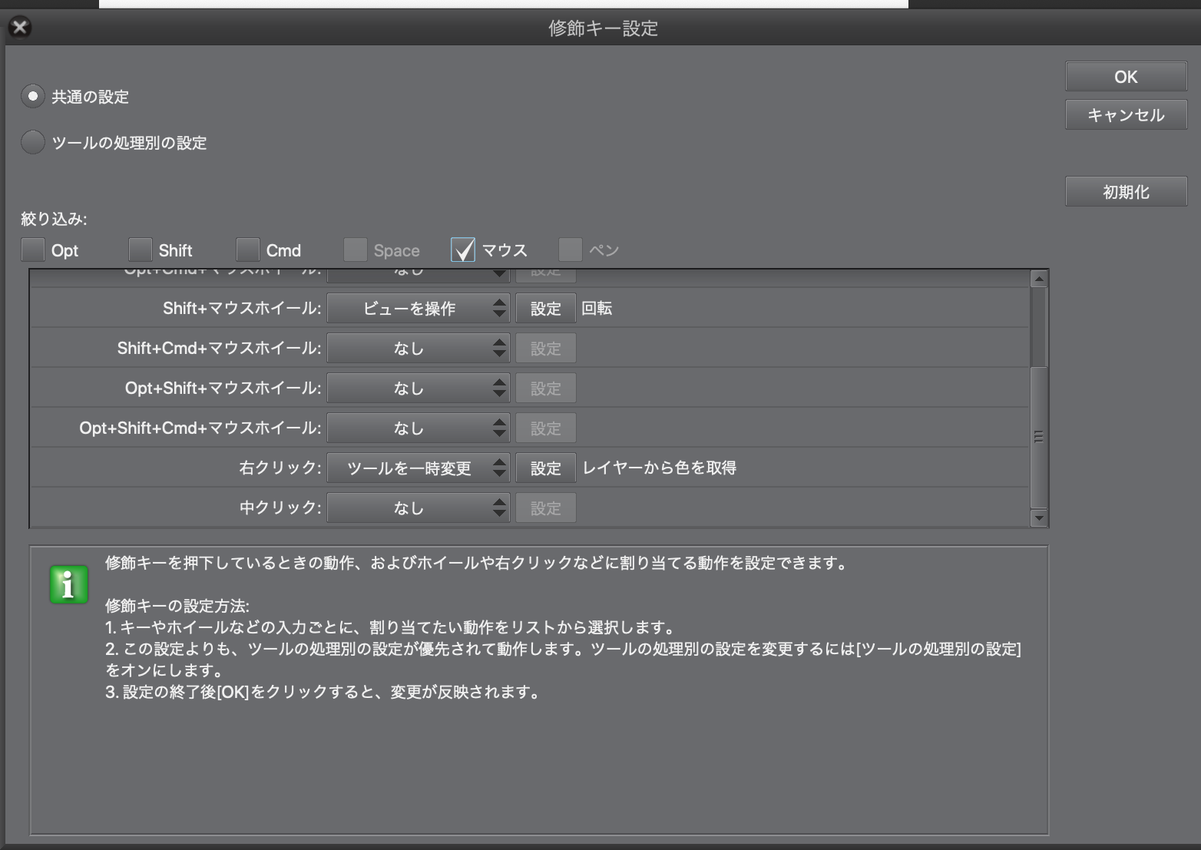
Task: Click 設定 button for Shift+マウスホイール
Action: click(x=545, y=309)
